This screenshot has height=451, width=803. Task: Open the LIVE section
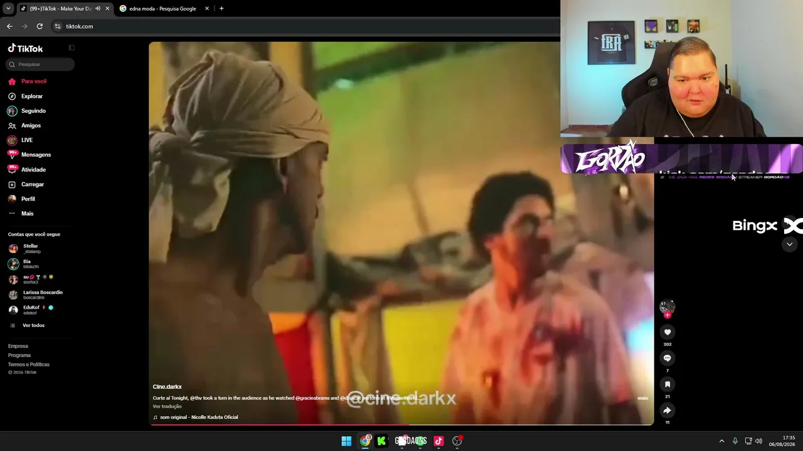pos(19,140)
